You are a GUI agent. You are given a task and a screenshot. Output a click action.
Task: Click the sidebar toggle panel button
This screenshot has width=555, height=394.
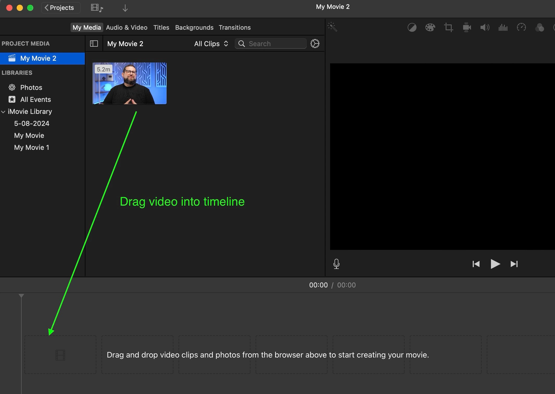point(94,43)
